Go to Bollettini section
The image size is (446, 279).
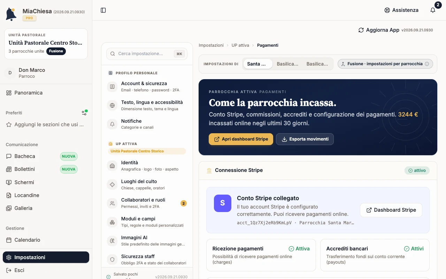click(x=46, y=169)
